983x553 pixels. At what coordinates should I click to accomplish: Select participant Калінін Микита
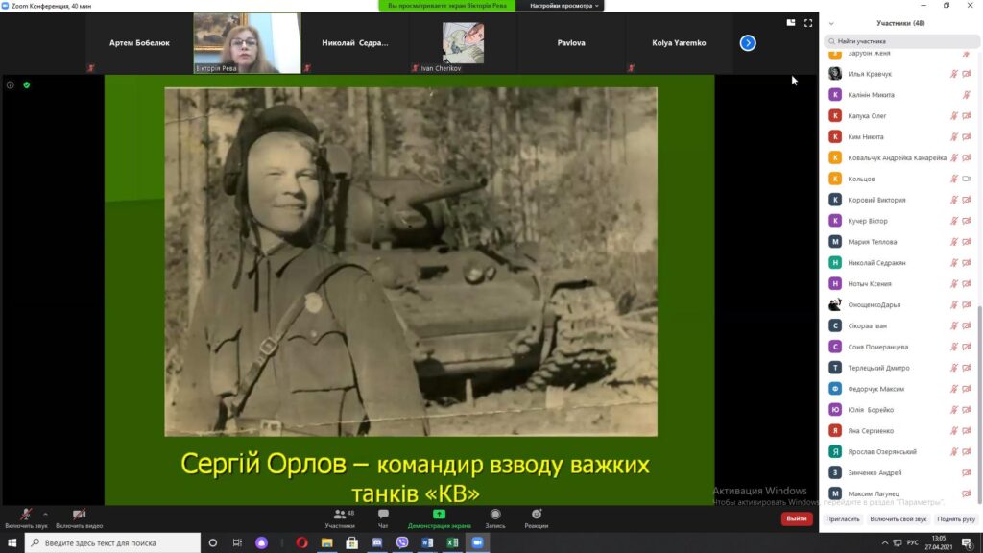tap(900, 95)
